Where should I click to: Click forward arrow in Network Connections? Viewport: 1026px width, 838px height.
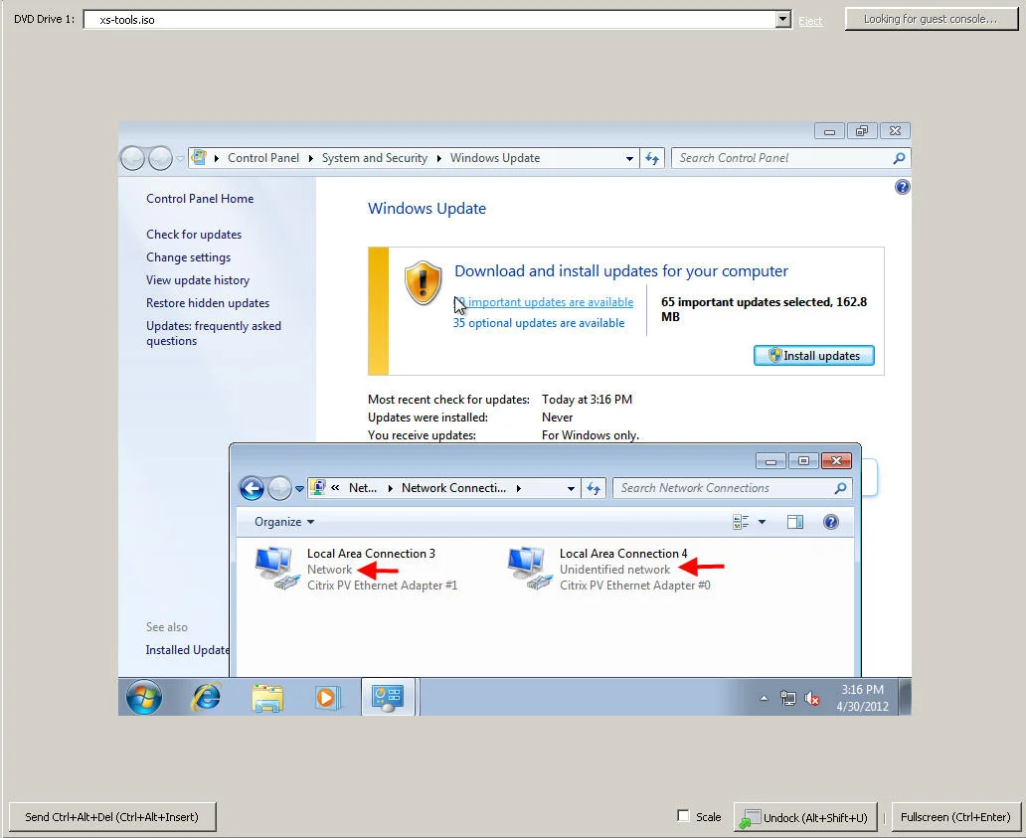click(280, 488)
